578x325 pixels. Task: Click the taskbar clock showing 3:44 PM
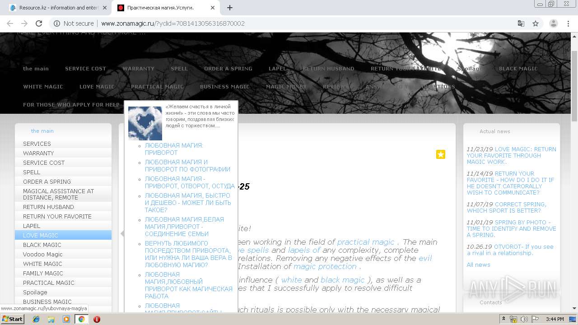tap(555, 319)
